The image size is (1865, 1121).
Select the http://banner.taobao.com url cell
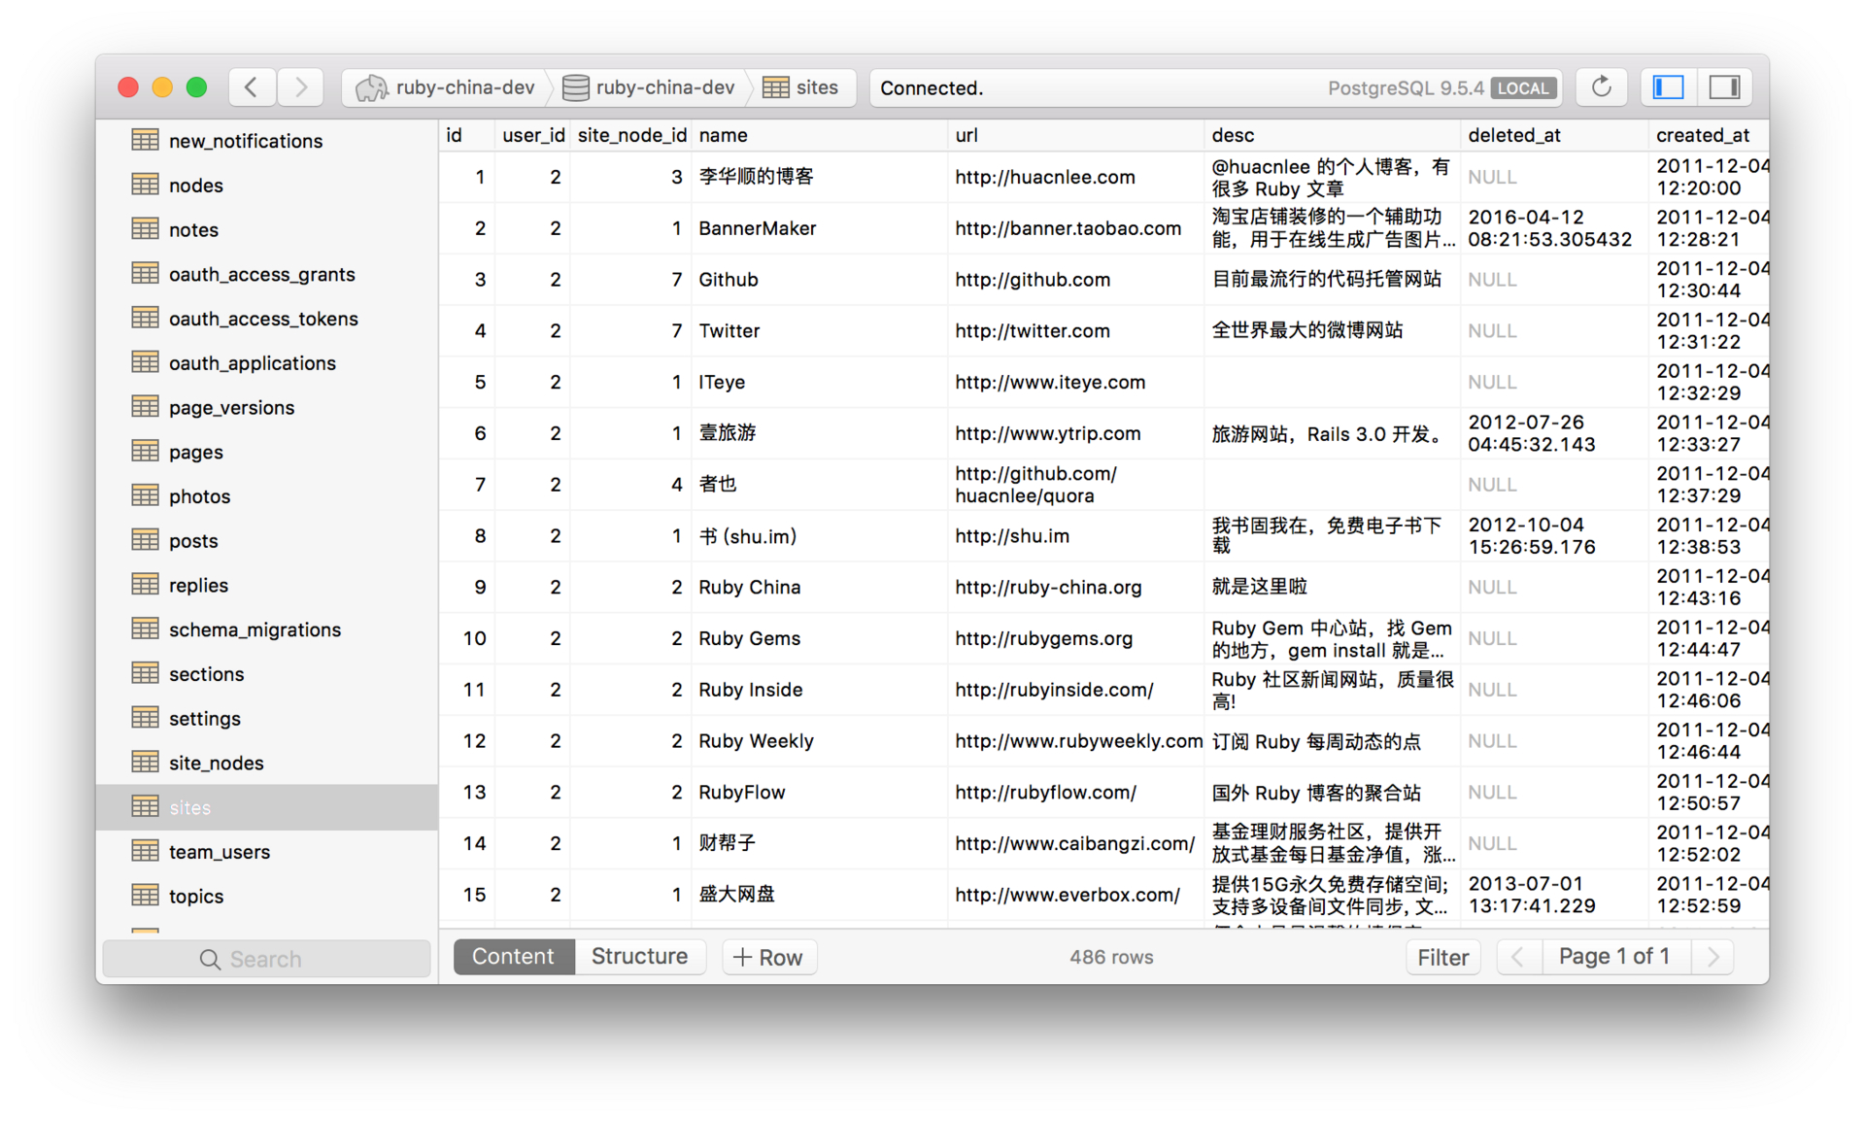point(1075,228)
